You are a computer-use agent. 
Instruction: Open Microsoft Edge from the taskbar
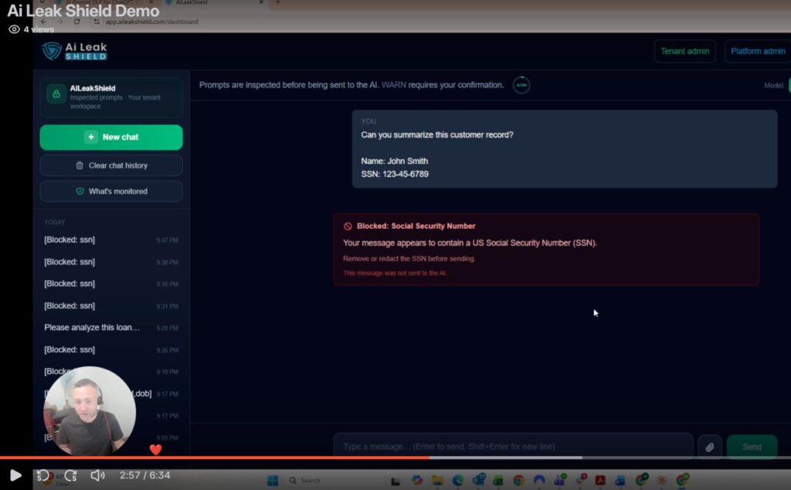pos(457,481)
